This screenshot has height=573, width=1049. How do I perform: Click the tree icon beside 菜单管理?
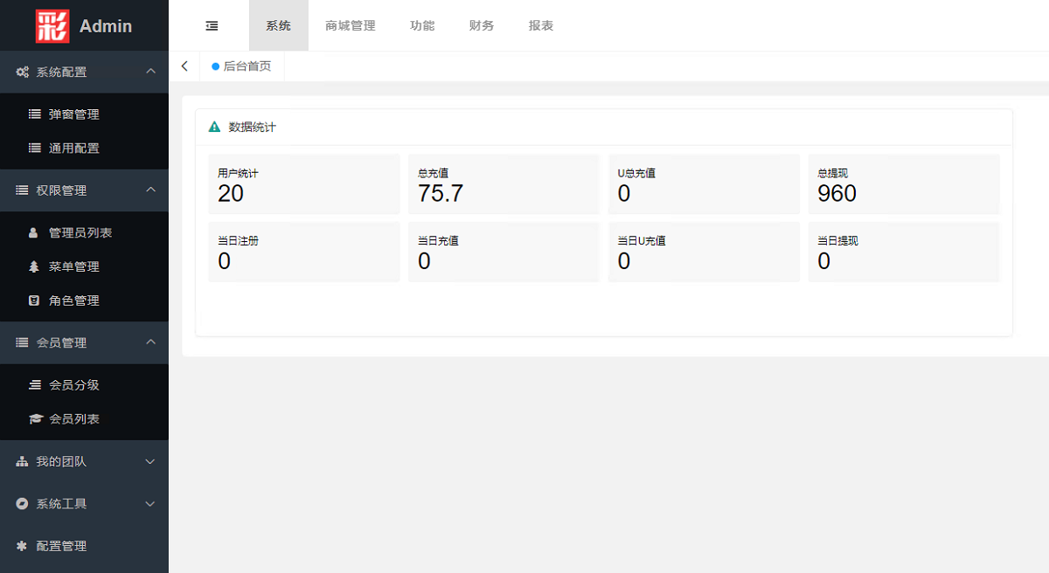click(x=34, y=267)
